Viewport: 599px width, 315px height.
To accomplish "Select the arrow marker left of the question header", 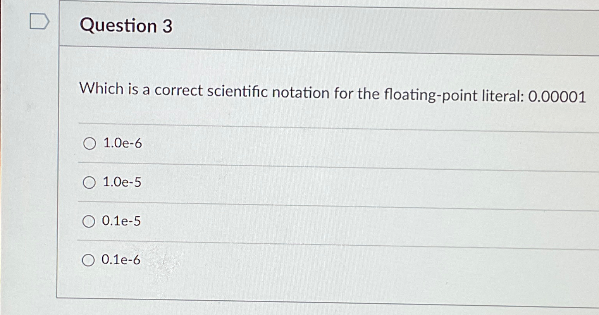I will 40,21.
